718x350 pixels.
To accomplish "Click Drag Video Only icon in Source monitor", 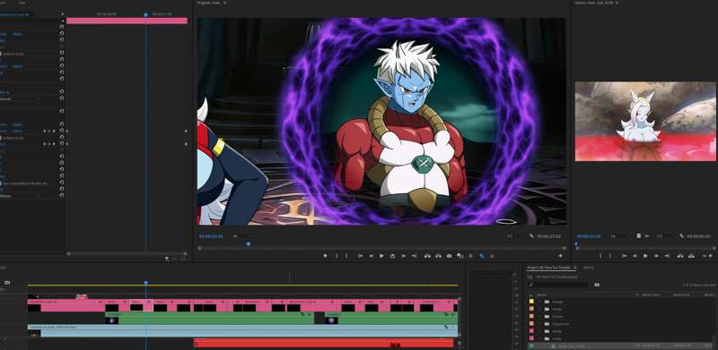I will point(638,236).
